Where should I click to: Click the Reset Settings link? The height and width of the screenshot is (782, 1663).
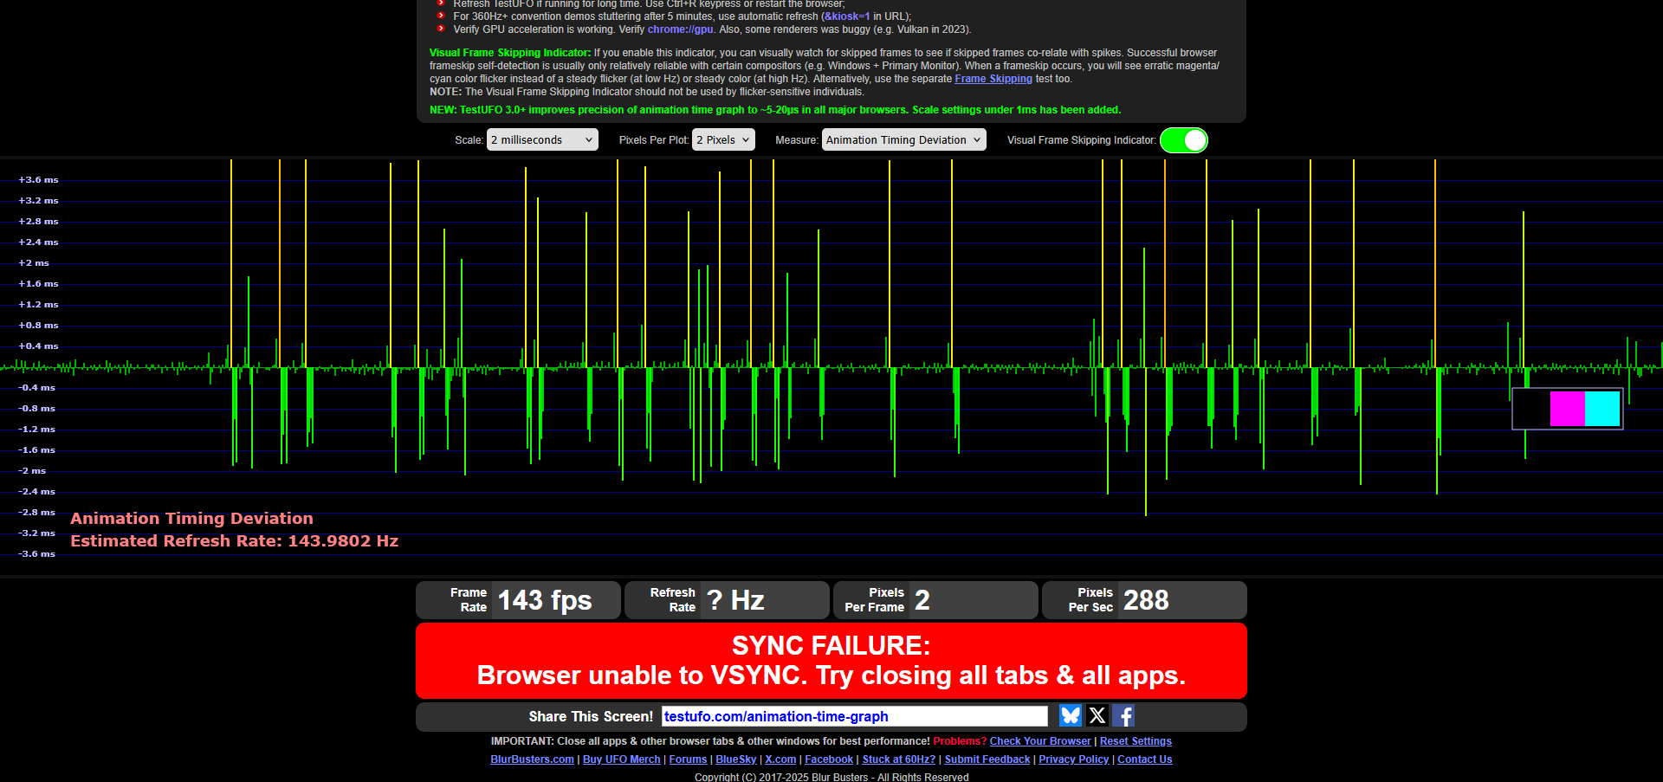[x=1136, y=741]
